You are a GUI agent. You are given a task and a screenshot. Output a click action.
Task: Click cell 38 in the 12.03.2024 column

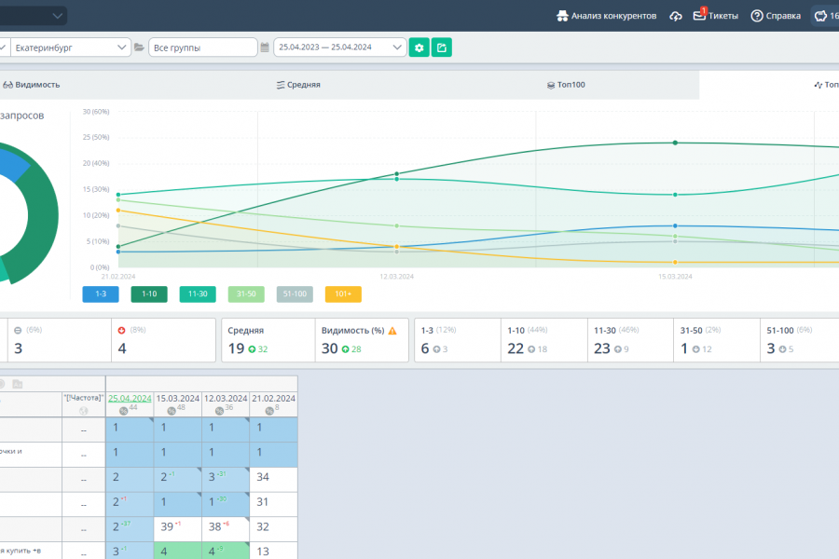(226, 529)
